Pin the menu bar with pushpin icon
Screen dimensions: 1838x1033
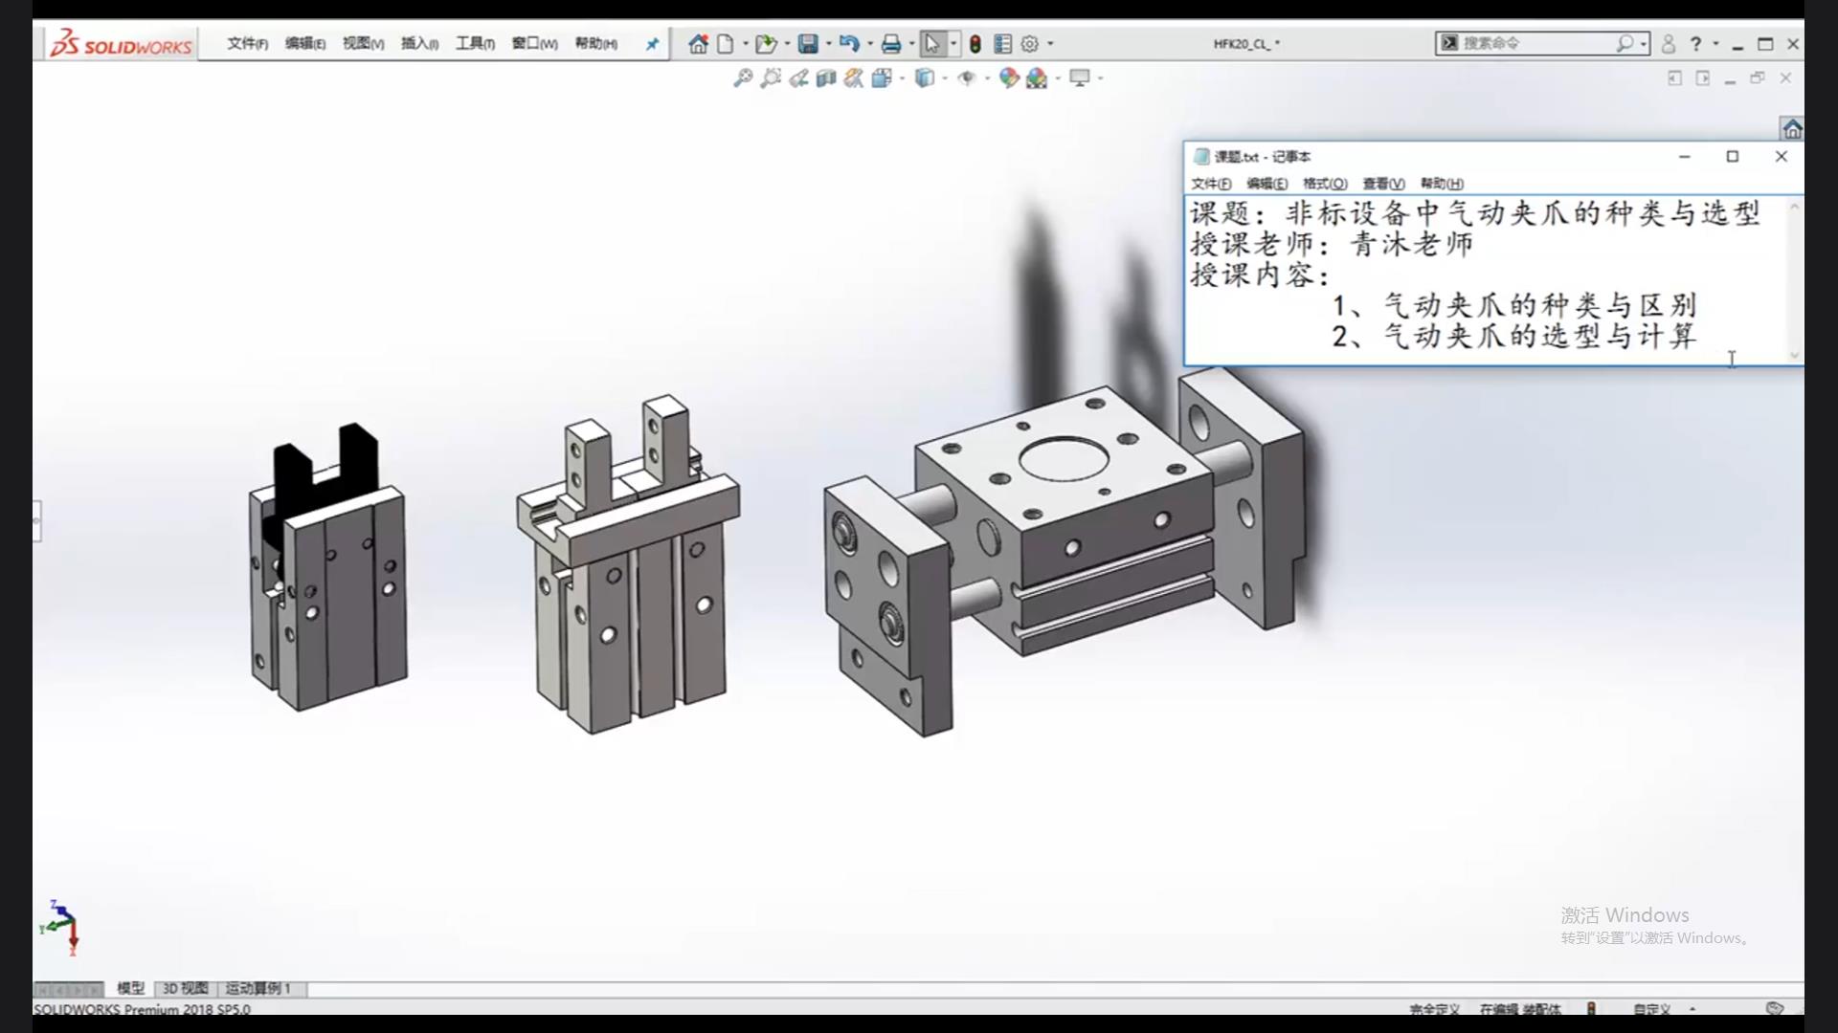(652, 44)
